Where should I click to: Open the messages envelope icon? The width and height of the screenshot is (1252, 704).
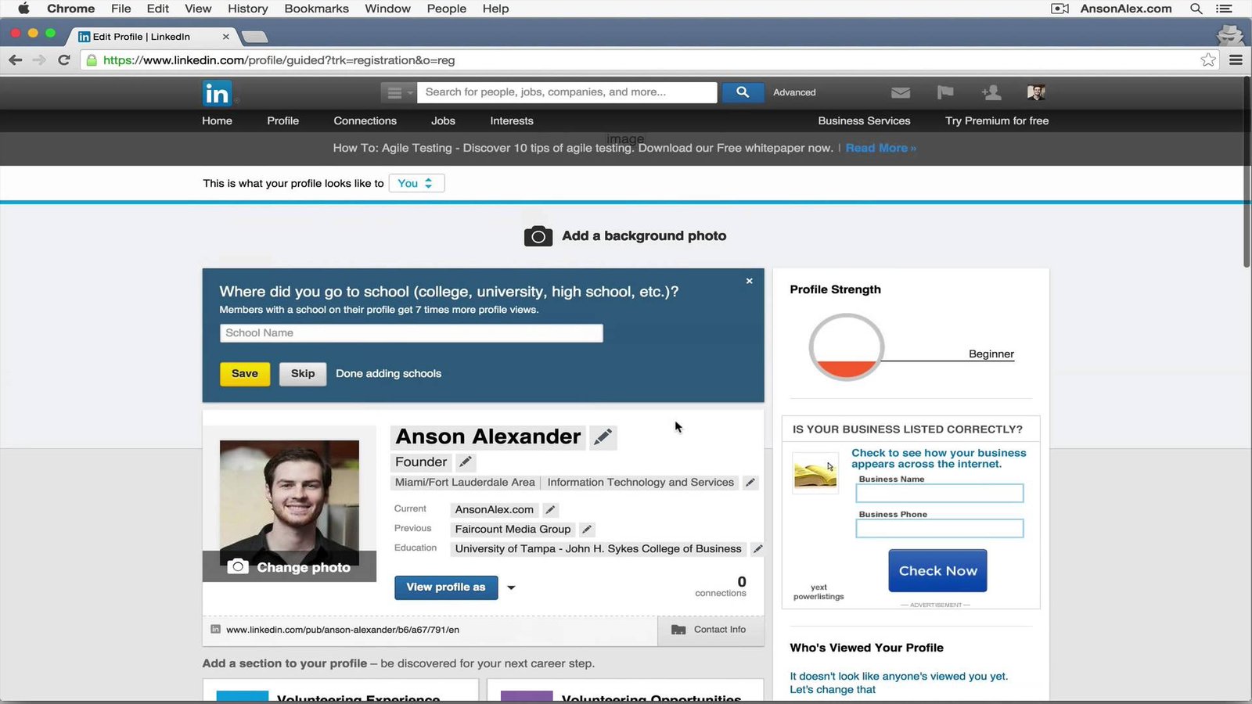pyautogui.click(x=901, y=92)
